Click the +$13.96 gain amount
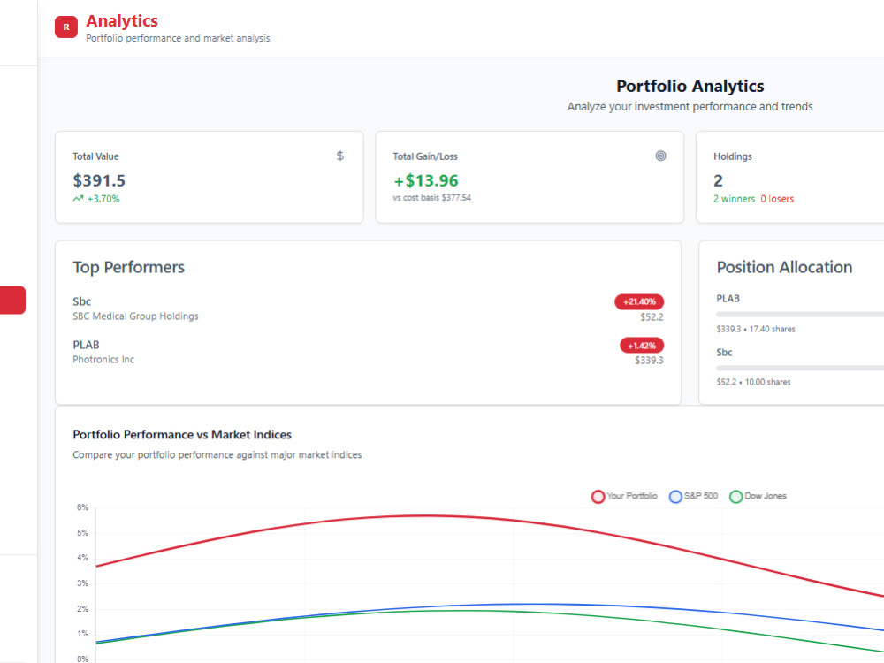 (x=426, y=180)
